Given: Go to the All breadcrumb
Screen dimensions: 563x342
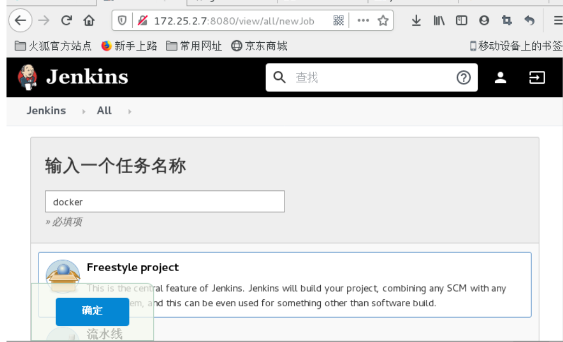Looking at the screenshot, I should 104,110.
